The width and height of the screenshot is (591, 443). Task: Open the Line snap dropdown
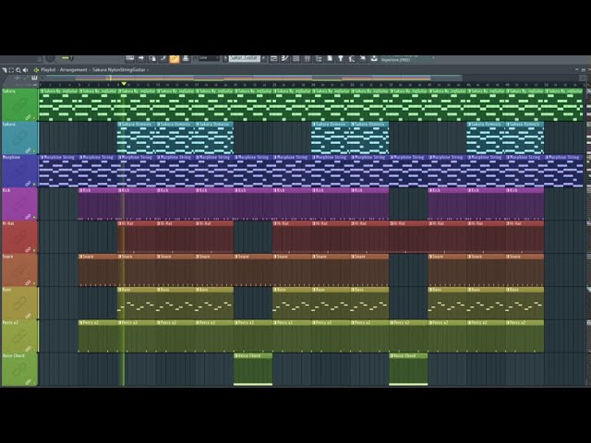207,58
